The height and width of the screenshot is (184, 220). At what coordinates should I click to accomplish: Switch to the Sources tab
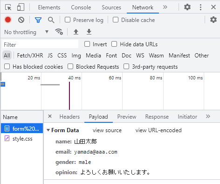pyautogui.click(x=111, y=7)
